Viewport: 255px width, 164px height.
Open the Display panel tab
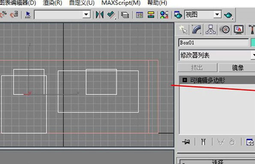[239, 30]
